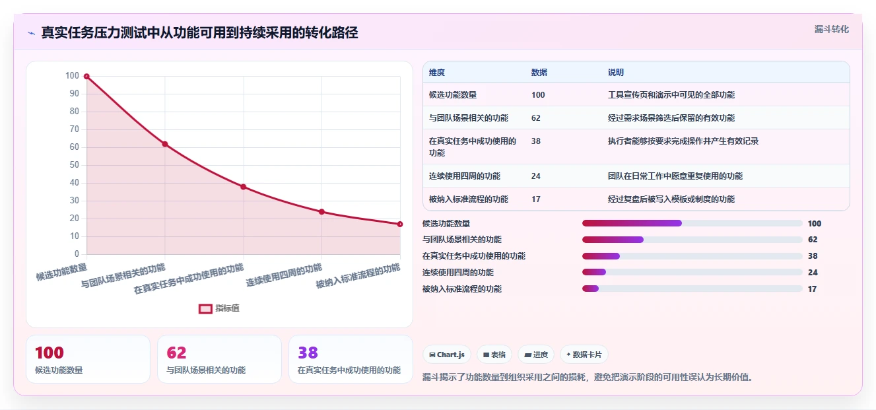Image resolution: width=876 pixels, height=410 pixels.
Task: Click the 说明 column header
Action: (616, 73)
